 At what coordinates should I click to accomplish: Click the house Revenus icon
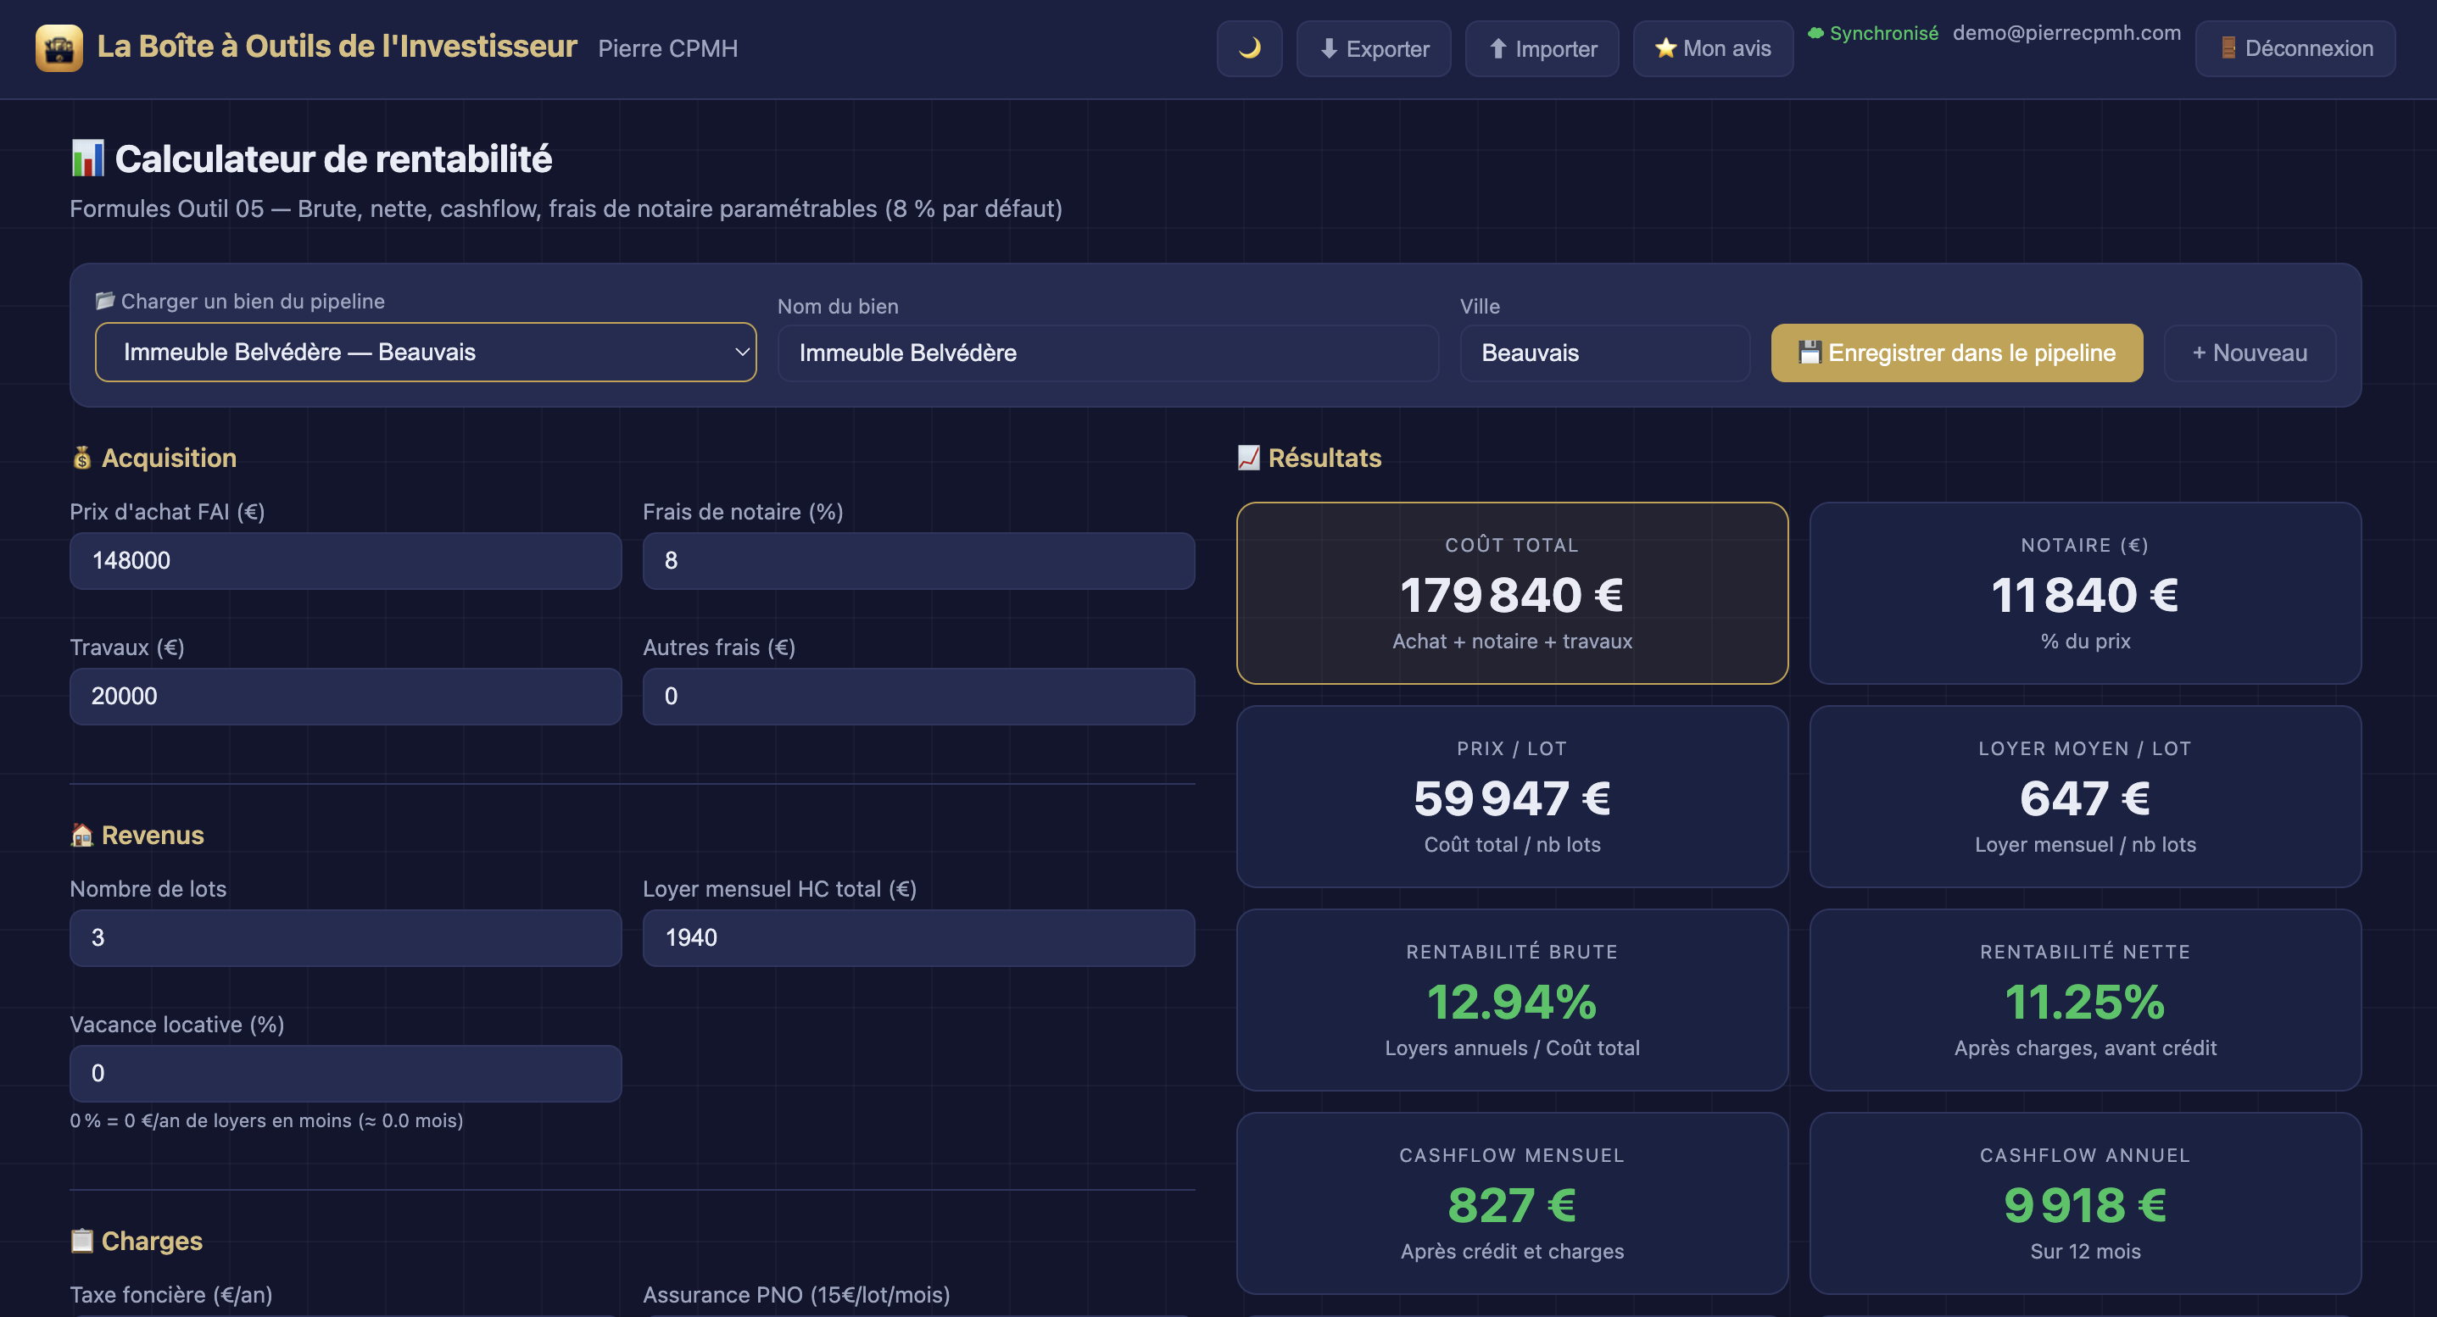click(82, 835)
